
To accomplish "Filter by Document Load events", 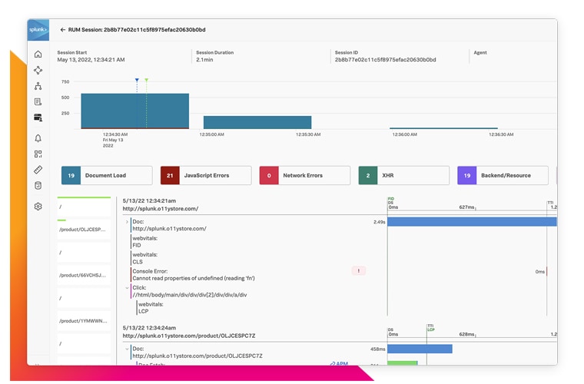I will point(107,175).
